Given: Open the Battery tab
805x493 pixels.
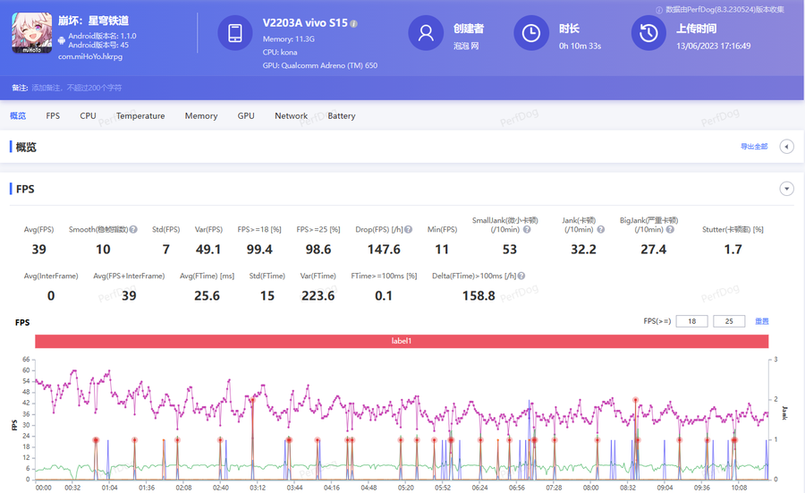Looking at the screenshot, I should point(342,115).
